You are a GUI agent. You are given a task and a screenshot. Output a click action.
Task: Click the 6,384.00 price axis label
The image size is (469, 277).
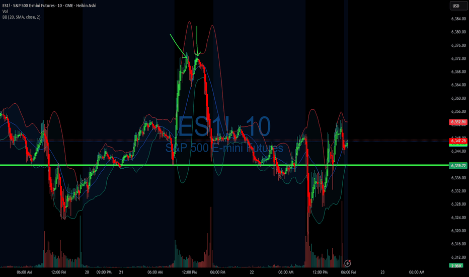pos(458,19)
